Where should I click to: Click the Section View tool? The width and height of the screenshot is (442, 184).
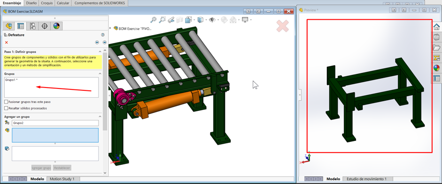tap(179, 20)
